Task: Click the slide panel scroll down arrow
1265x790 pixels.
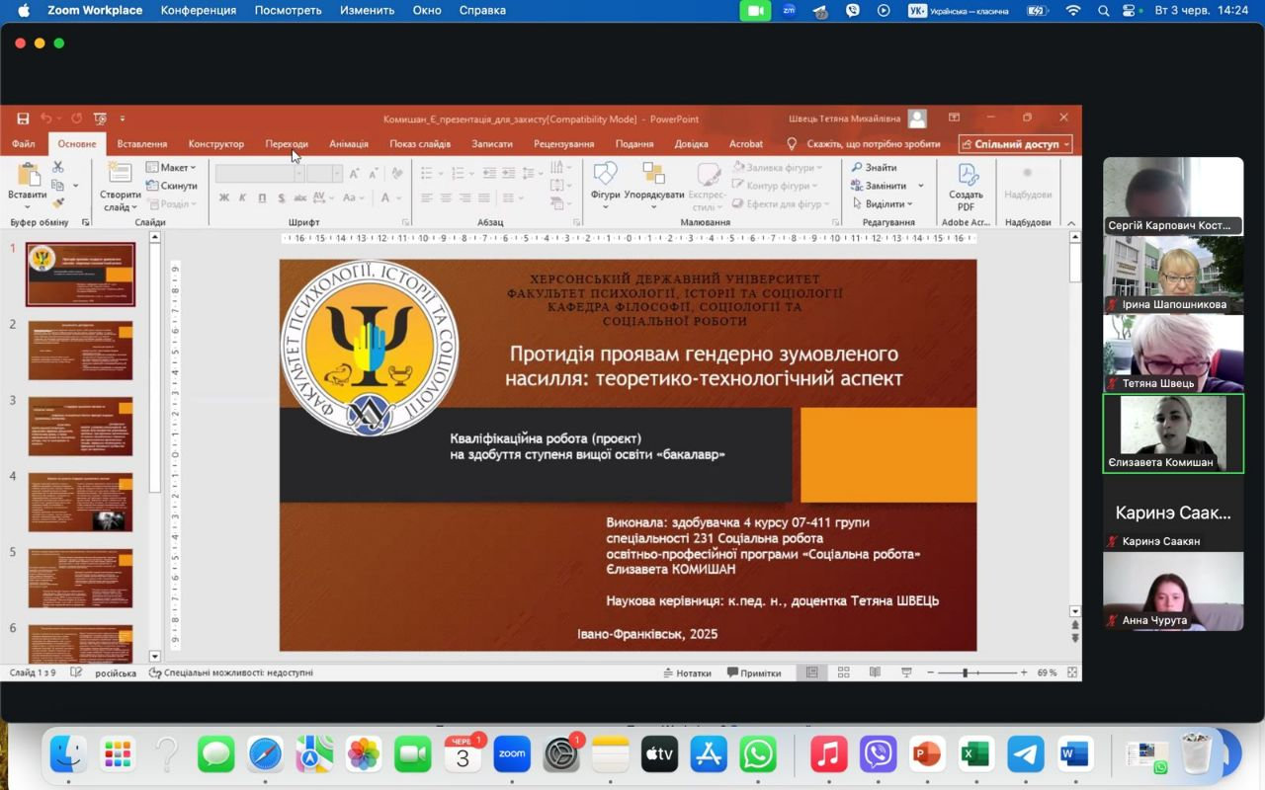Action: [154, 657]
